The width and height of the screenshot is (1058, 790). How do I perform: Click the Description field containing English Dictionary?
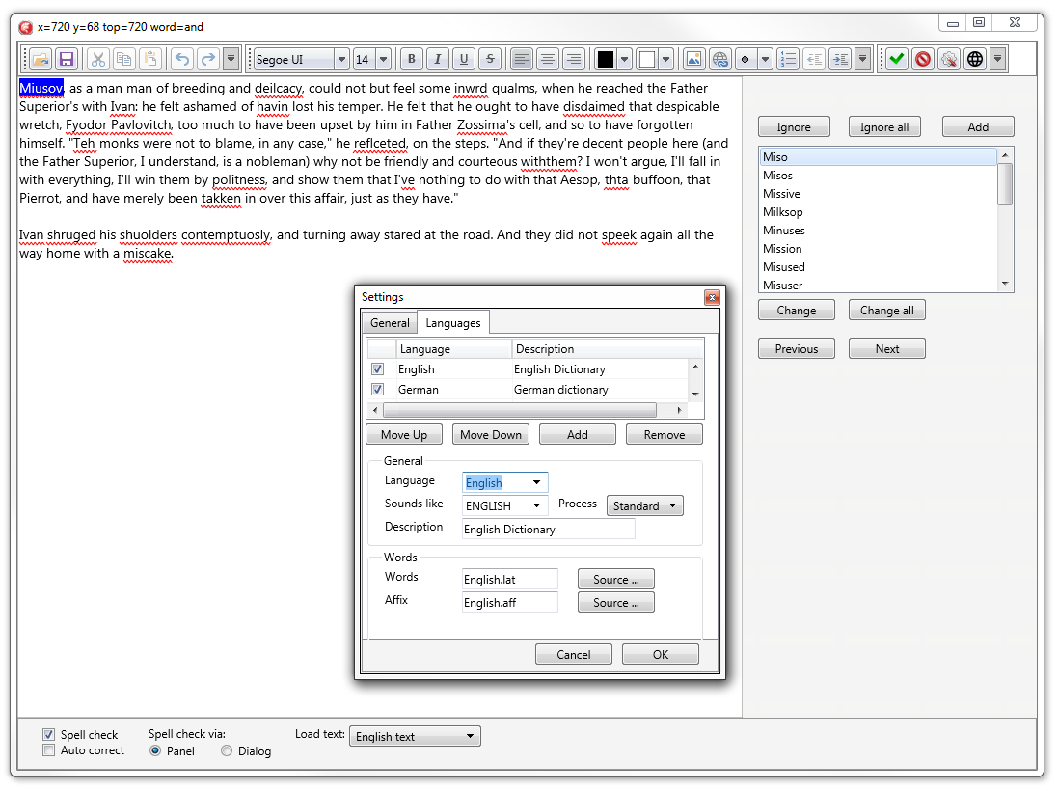[x=549, y=529]
